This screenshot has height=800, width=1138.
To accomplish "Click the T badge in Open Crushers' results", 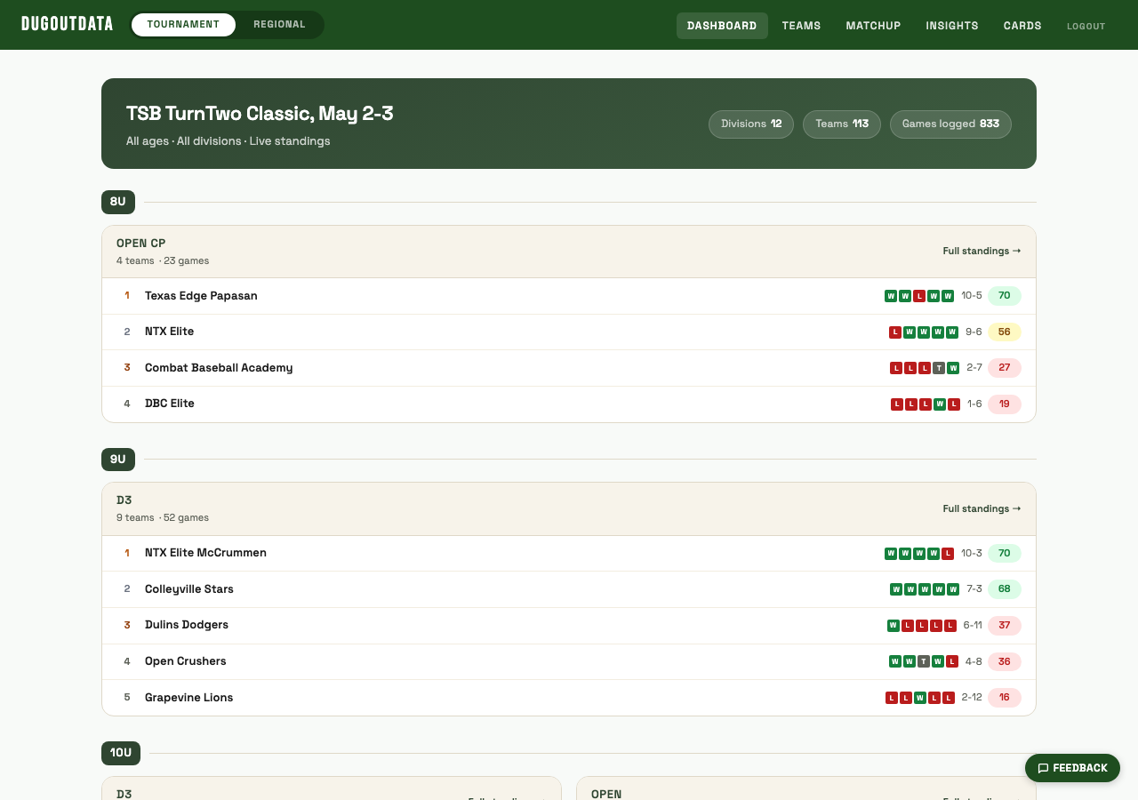I will point(923,661).
